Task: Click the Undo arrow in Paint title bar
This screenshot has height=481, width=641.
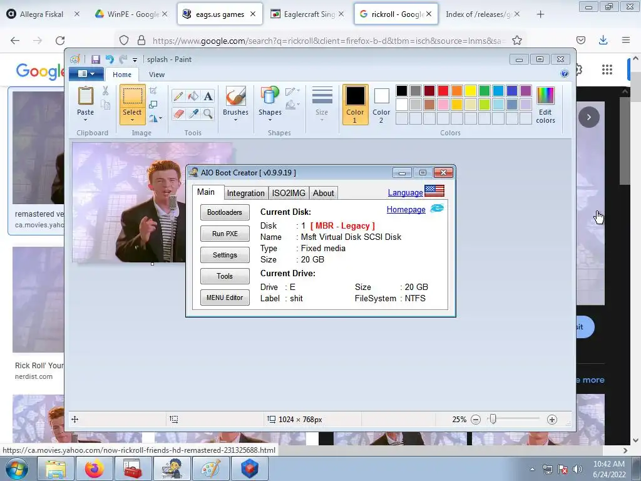Action: (110, 59)
